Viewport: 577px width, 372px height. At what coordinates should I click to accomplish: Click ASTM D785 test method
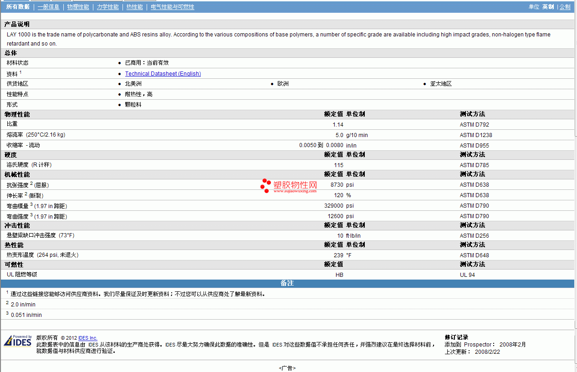click(x=475, y=165)
